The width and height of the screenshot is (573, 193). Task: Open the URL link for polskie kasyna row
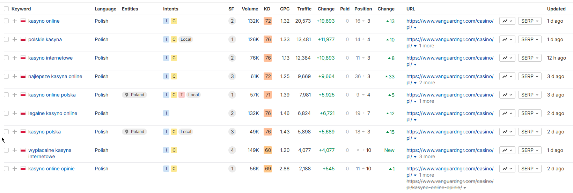click(x=450, y=39)
